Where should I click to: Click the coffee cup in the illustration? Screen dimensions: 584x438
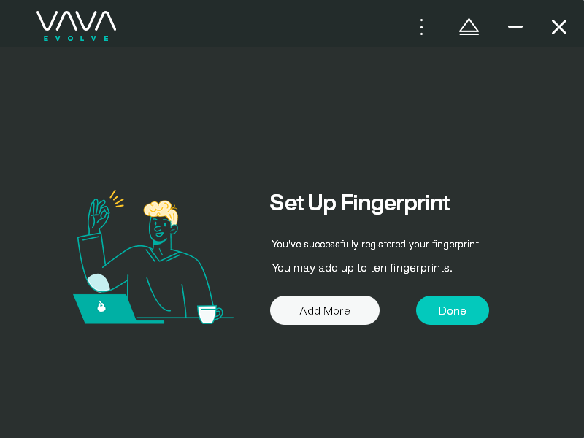pyautogui.click(x=210, y=314)
